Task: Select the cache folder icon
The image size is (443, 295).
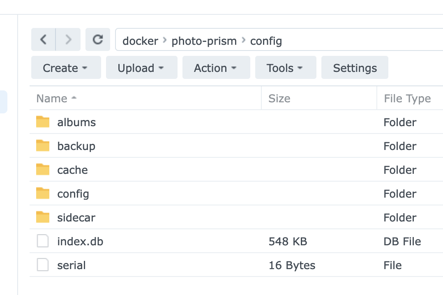Action: (43, 170)
